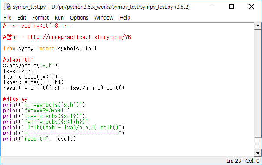Click the print("fxa=fx.subs({x:1})") line
Screen dimensions: 262x165
44,116
